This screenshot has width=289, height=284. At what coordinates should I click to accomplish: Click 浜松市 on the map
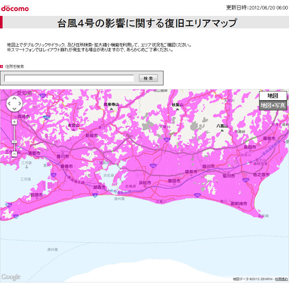coord(145,183)
